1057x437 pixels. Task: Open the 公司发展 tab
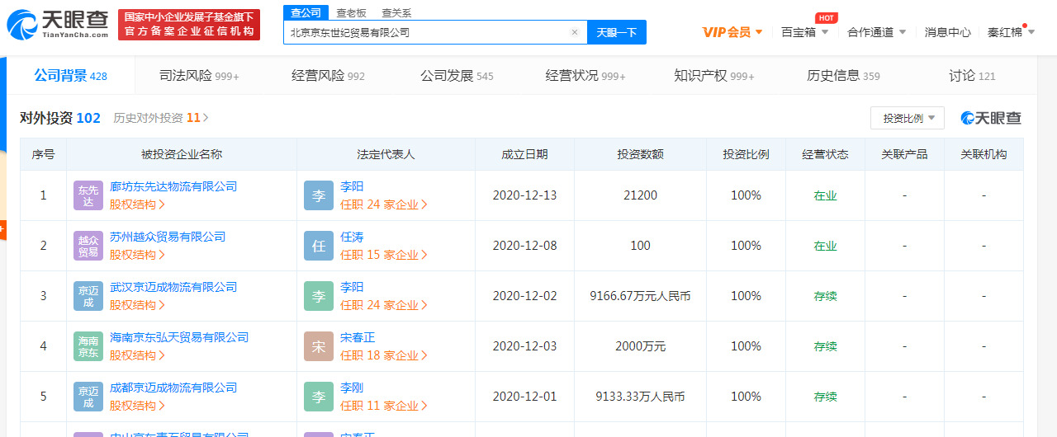pyautogui.click(x=457, y=76)
